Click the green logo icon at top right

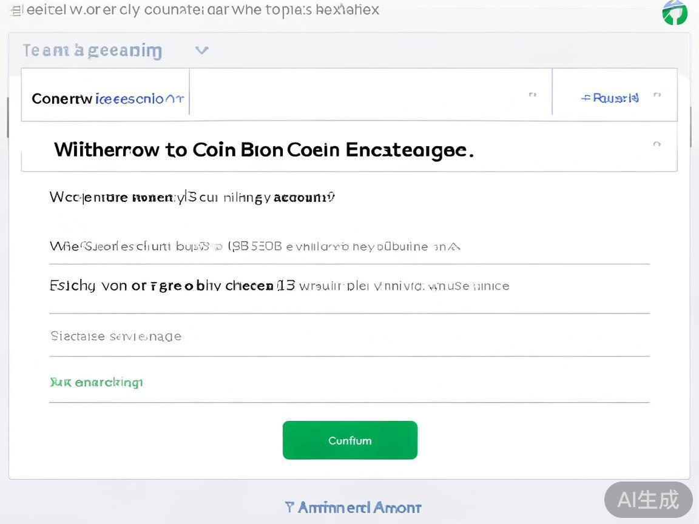(x=675, y=13)
